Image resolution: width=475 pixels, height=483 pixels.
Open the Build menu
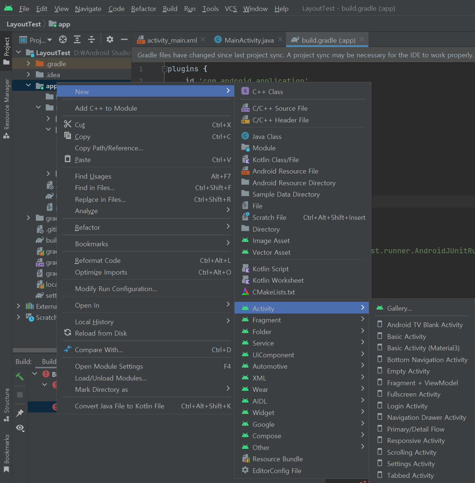pos(170,8)
